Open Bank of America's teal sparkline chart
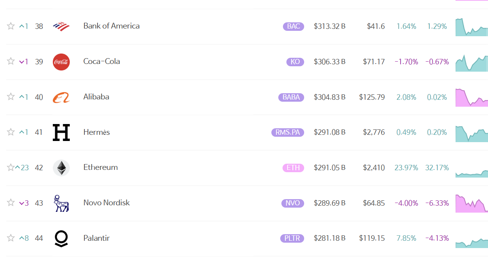The height and width of the screenshot is (260, 488). tap(471, 28)
